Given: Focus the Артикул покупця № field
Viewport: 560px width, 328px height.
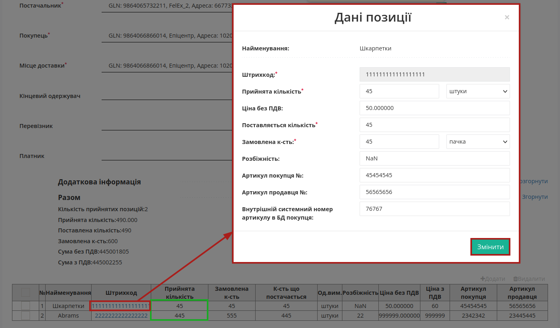Looking at the screenshot, I should (435, 175).
